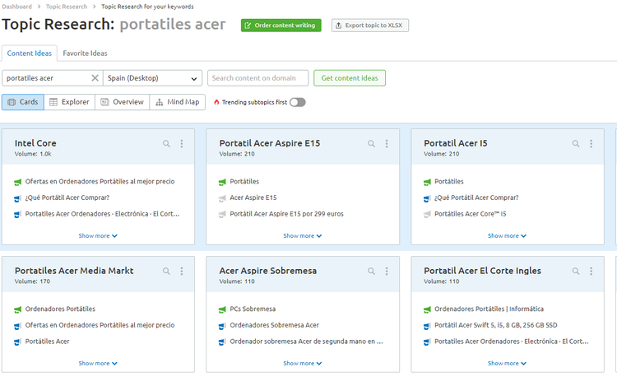Click megaphone icon beside Portátiles Acer Core I5

[427, 215]
